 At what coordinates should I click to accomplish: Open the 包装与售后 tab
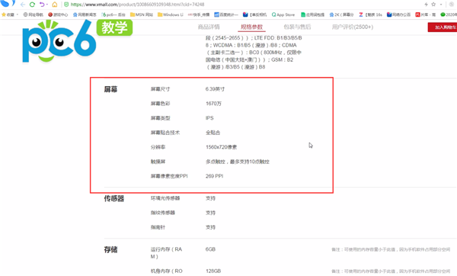297,27
